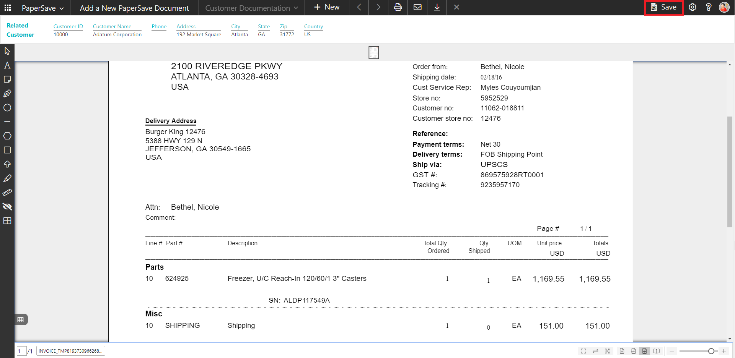Click the New menu item

tap(327, 7)
